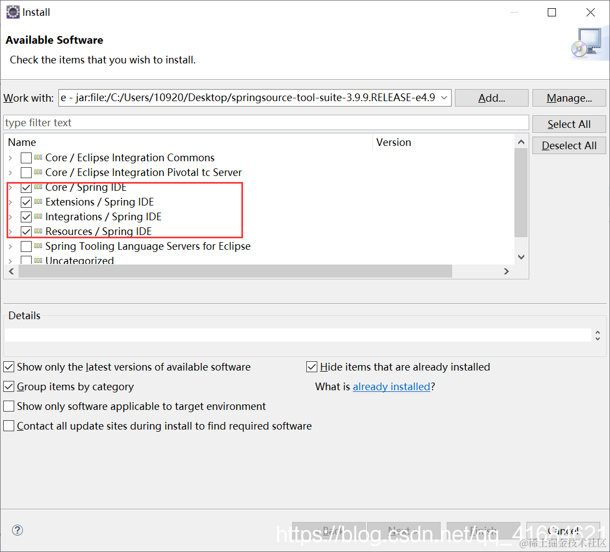Image resolution: width=610 pixels, height=552 pixels.
Task: Uncheck Core / Spring IDE checkbox
Action: [26, 187]
